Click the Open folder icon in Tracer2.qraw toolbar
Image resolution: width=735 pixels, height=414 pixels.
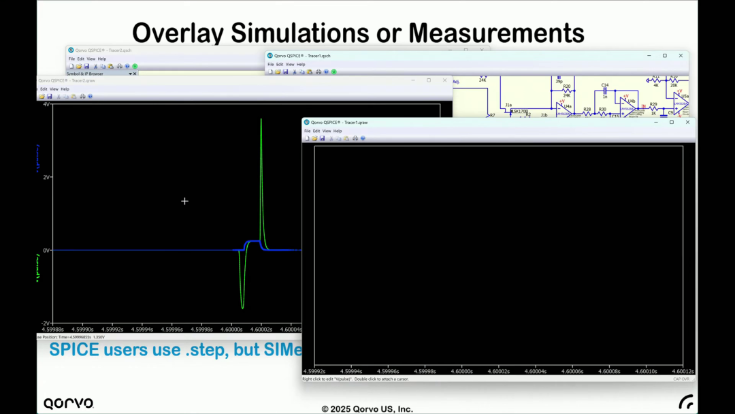tap(42, 97)
